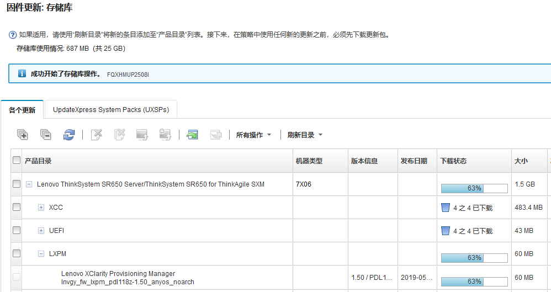551x292 pixels.
Task: Sort by the 发布日期 column header
Action: click(417, 161)
